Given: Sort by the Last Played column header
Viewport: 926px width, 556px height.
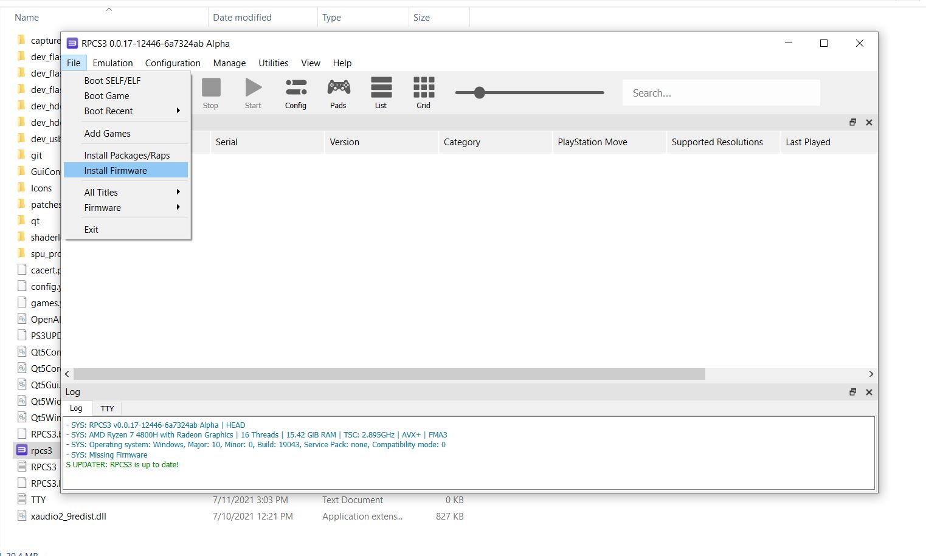Looking at the screenshot, I should 807,142.
